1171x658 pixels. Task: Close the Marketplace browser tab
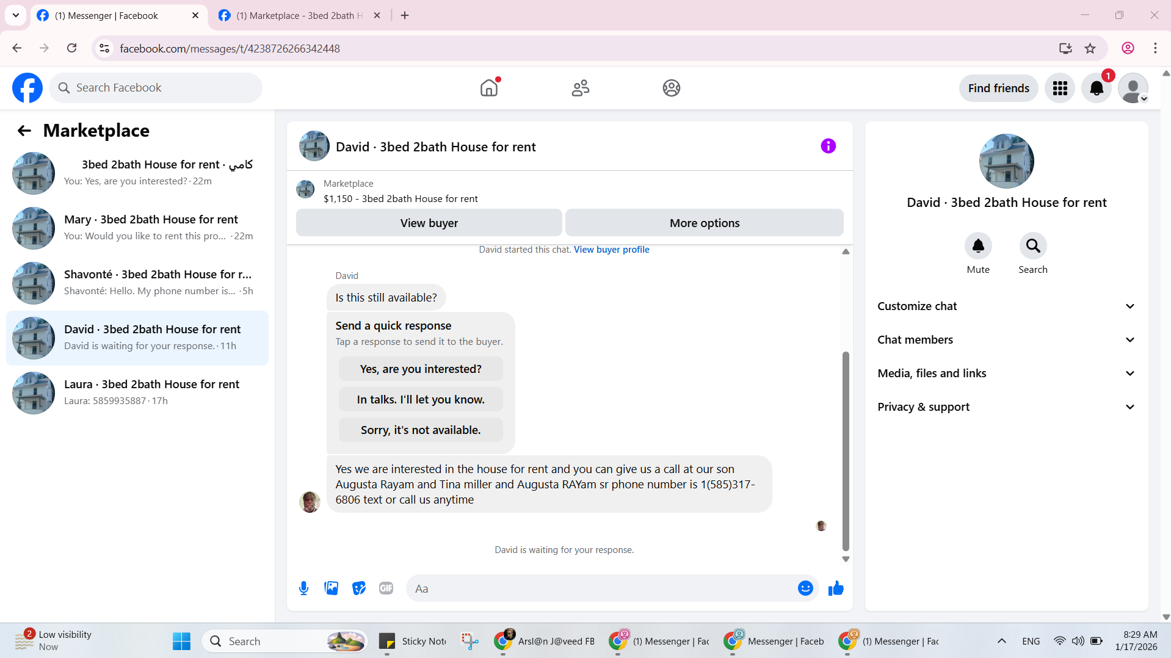pos(377,15)
